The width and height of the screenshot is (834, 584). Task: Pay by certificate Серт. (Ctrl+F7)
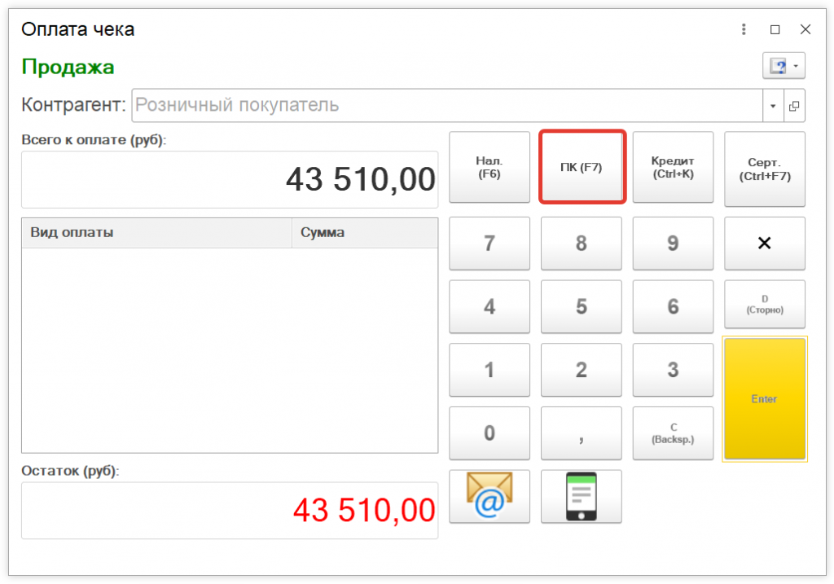[x=764, y=169]
